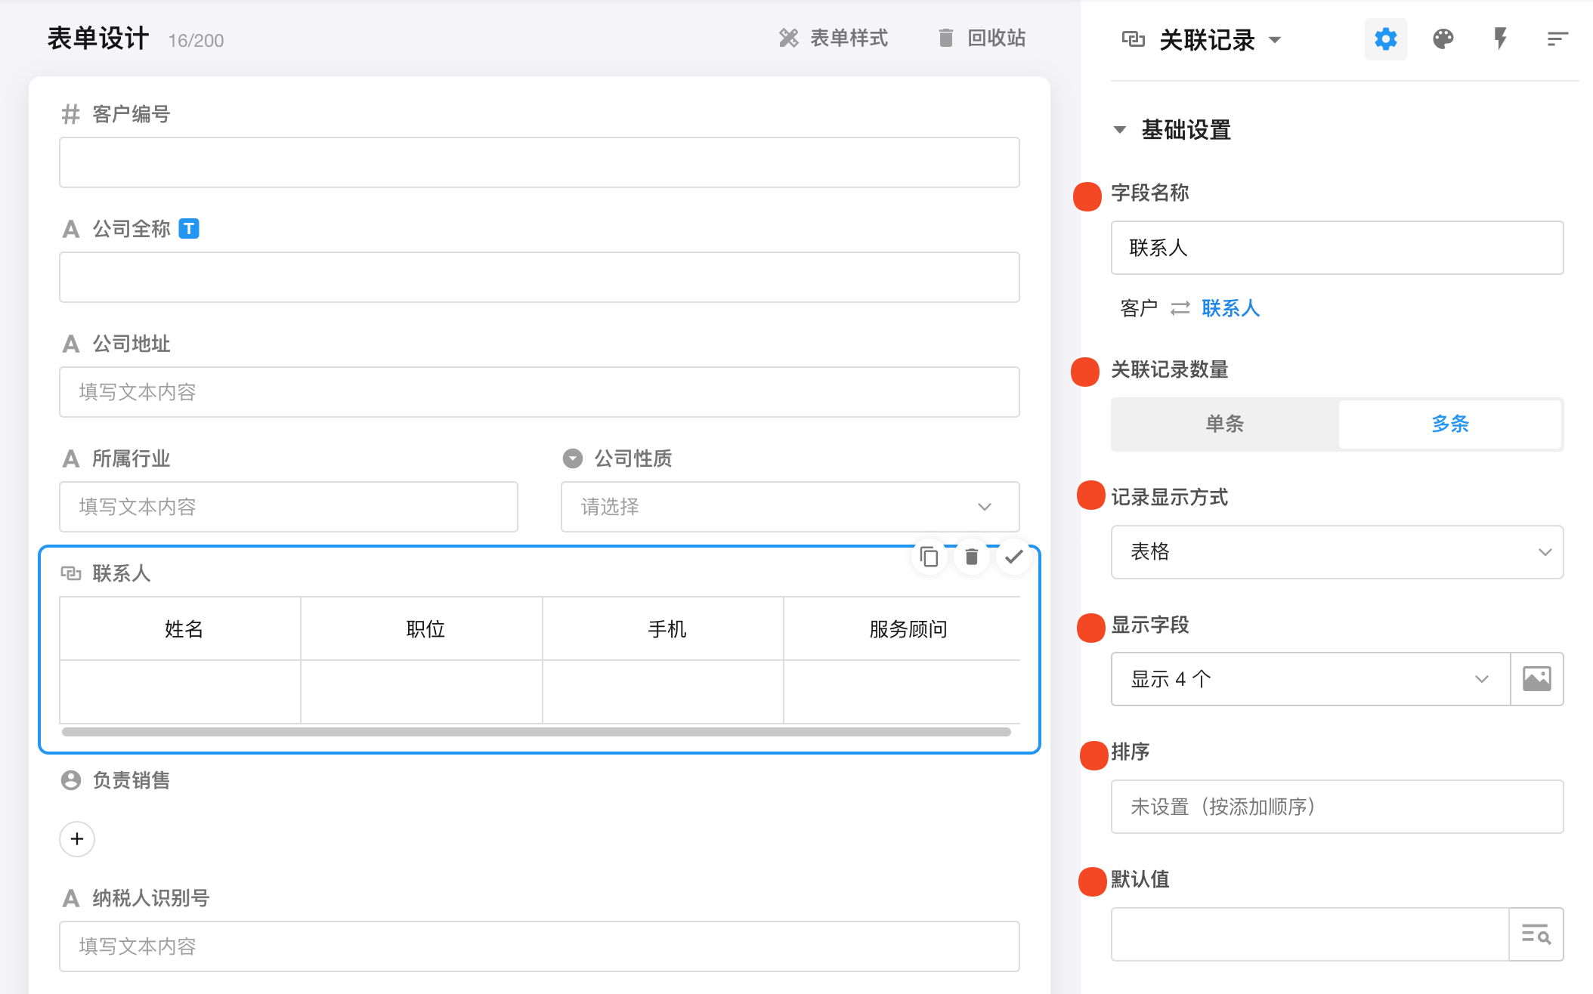This screenshot has width=1593, height=994.
Task: Open the lightning bolt events tab
Action: (1500, 39)
